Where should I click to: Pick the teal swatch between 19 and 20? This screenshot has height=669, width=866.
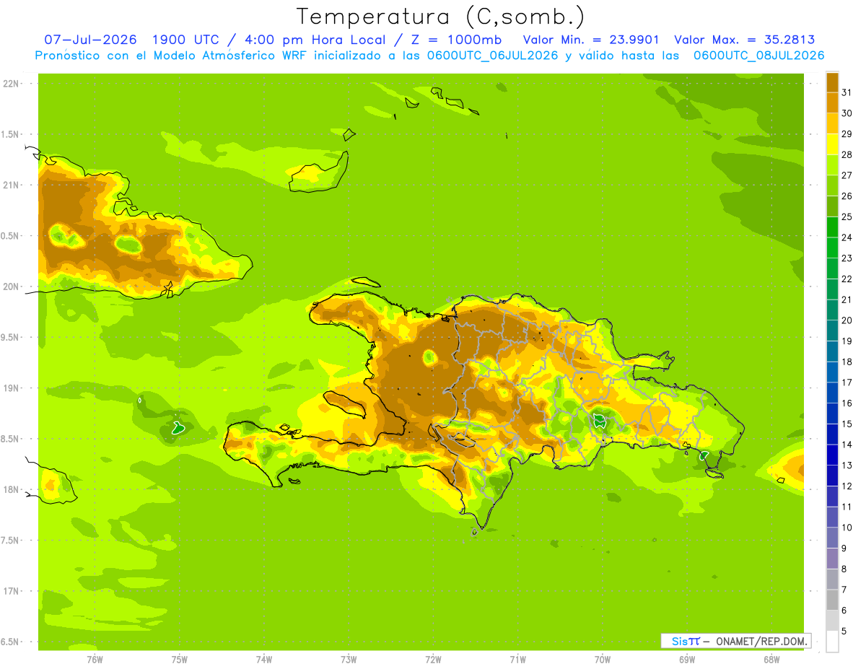pos(832,331)
